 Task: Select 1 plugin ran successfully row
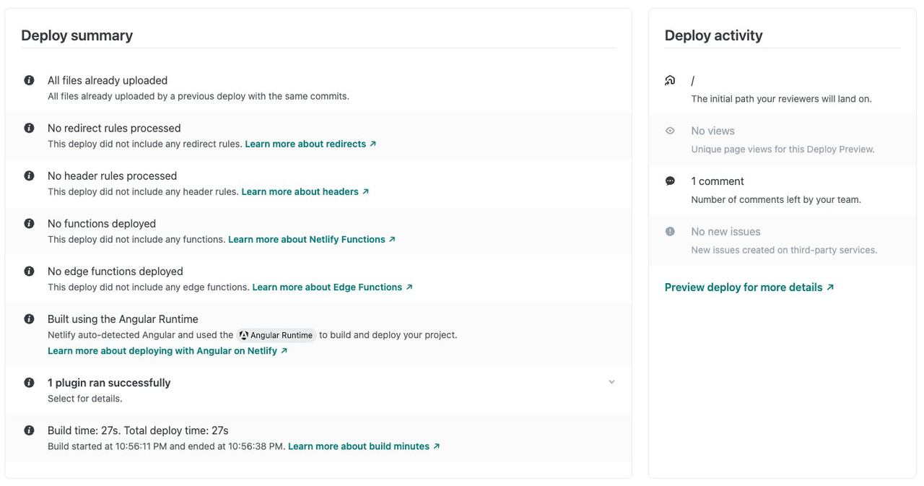click(318, 390)
